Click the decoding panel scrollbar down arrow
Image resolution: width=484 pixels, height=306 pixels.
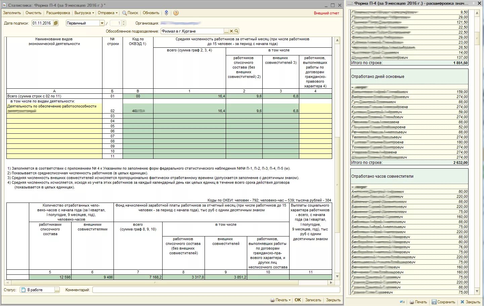[477, 291]
